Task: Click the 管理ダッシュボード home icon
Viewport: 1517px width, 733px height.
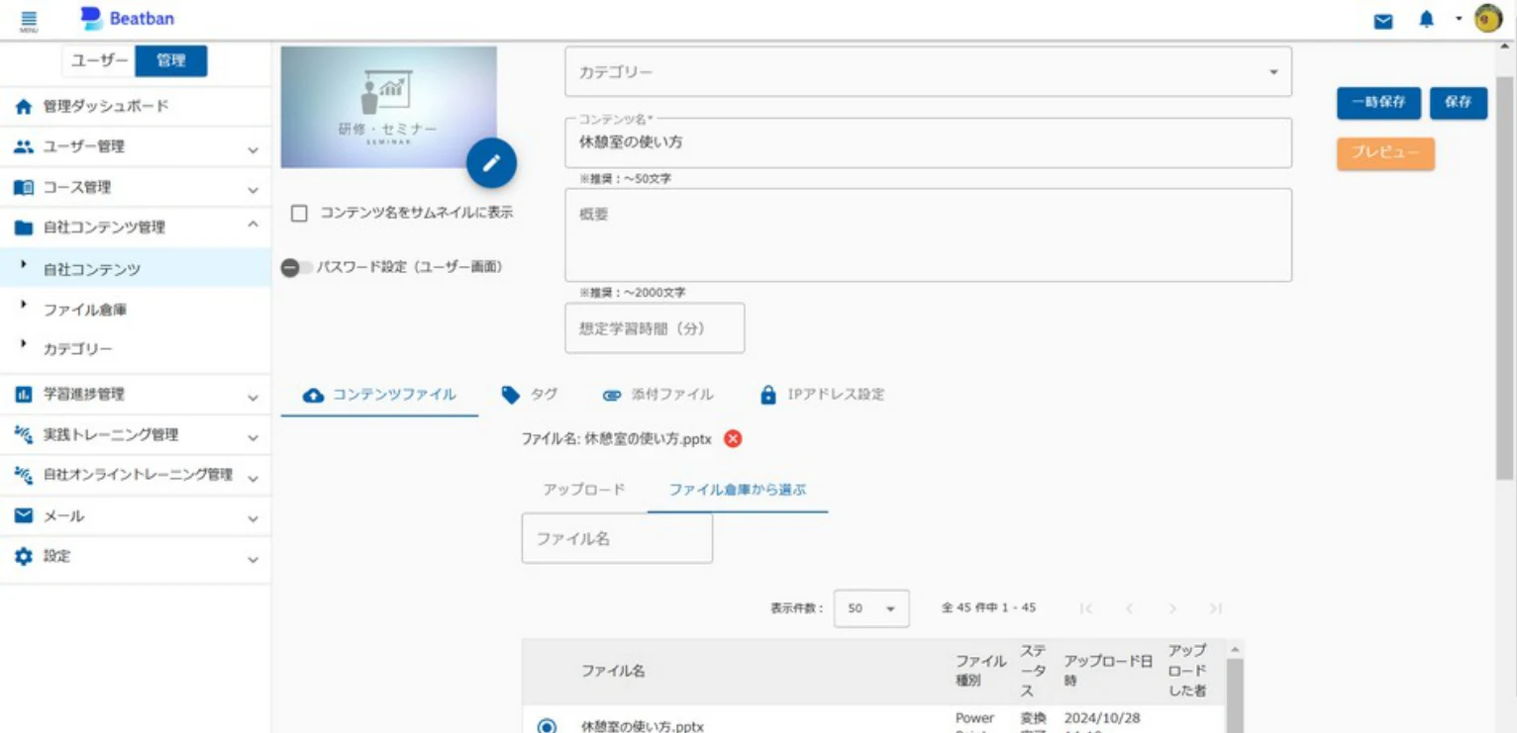Action: (24, 106)
